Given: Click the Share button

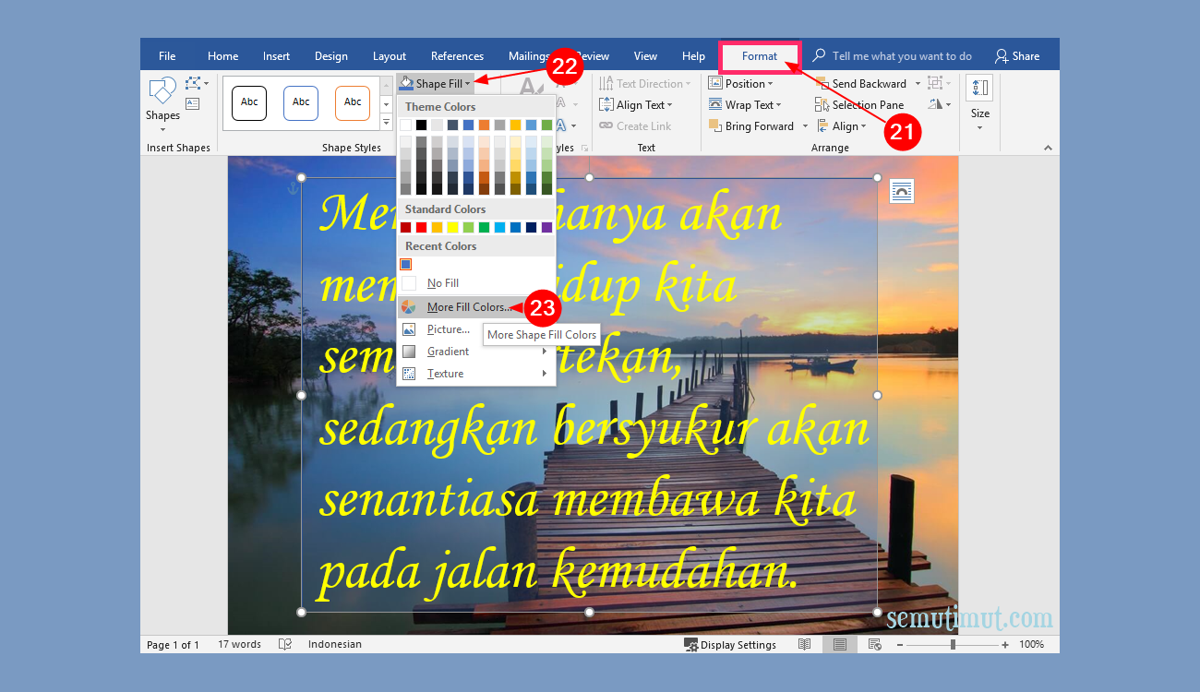Looking at the screenshot, I should 1016,56.
